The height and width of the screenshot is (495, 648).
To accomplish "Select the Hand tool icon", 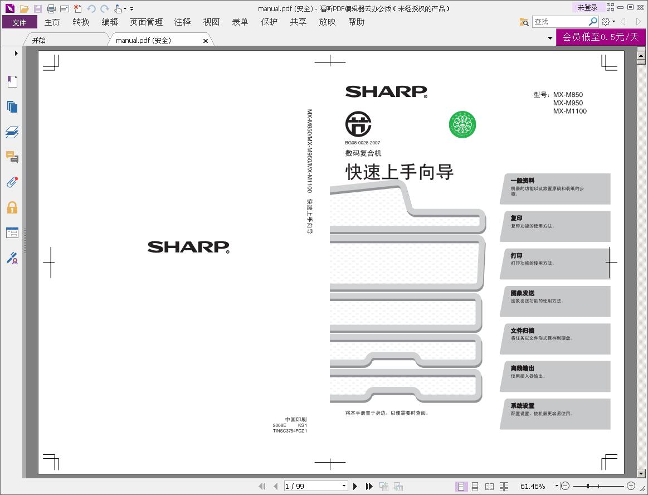I will (118, 9).
